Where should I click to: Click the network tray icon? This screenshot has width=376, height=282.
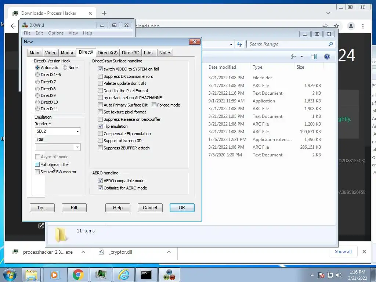click(330, 275)
